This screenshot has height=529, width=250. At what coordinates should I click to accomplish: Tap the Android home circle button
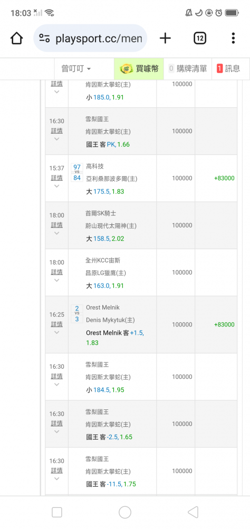(125, 512)
